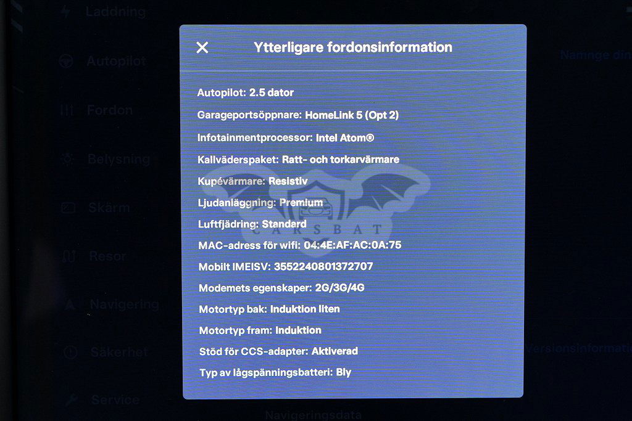Tap the Säkerhet sidebar icon
Image resolution: width=632 pixels, height=421 pixels.
(x=70, y=352)
